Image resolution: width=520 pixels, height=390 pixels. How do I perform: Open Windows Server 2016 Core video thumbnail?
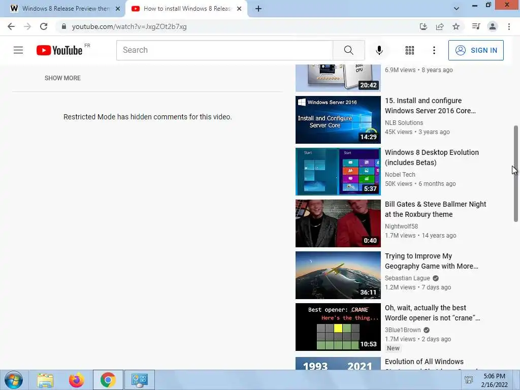click(338, 120)
